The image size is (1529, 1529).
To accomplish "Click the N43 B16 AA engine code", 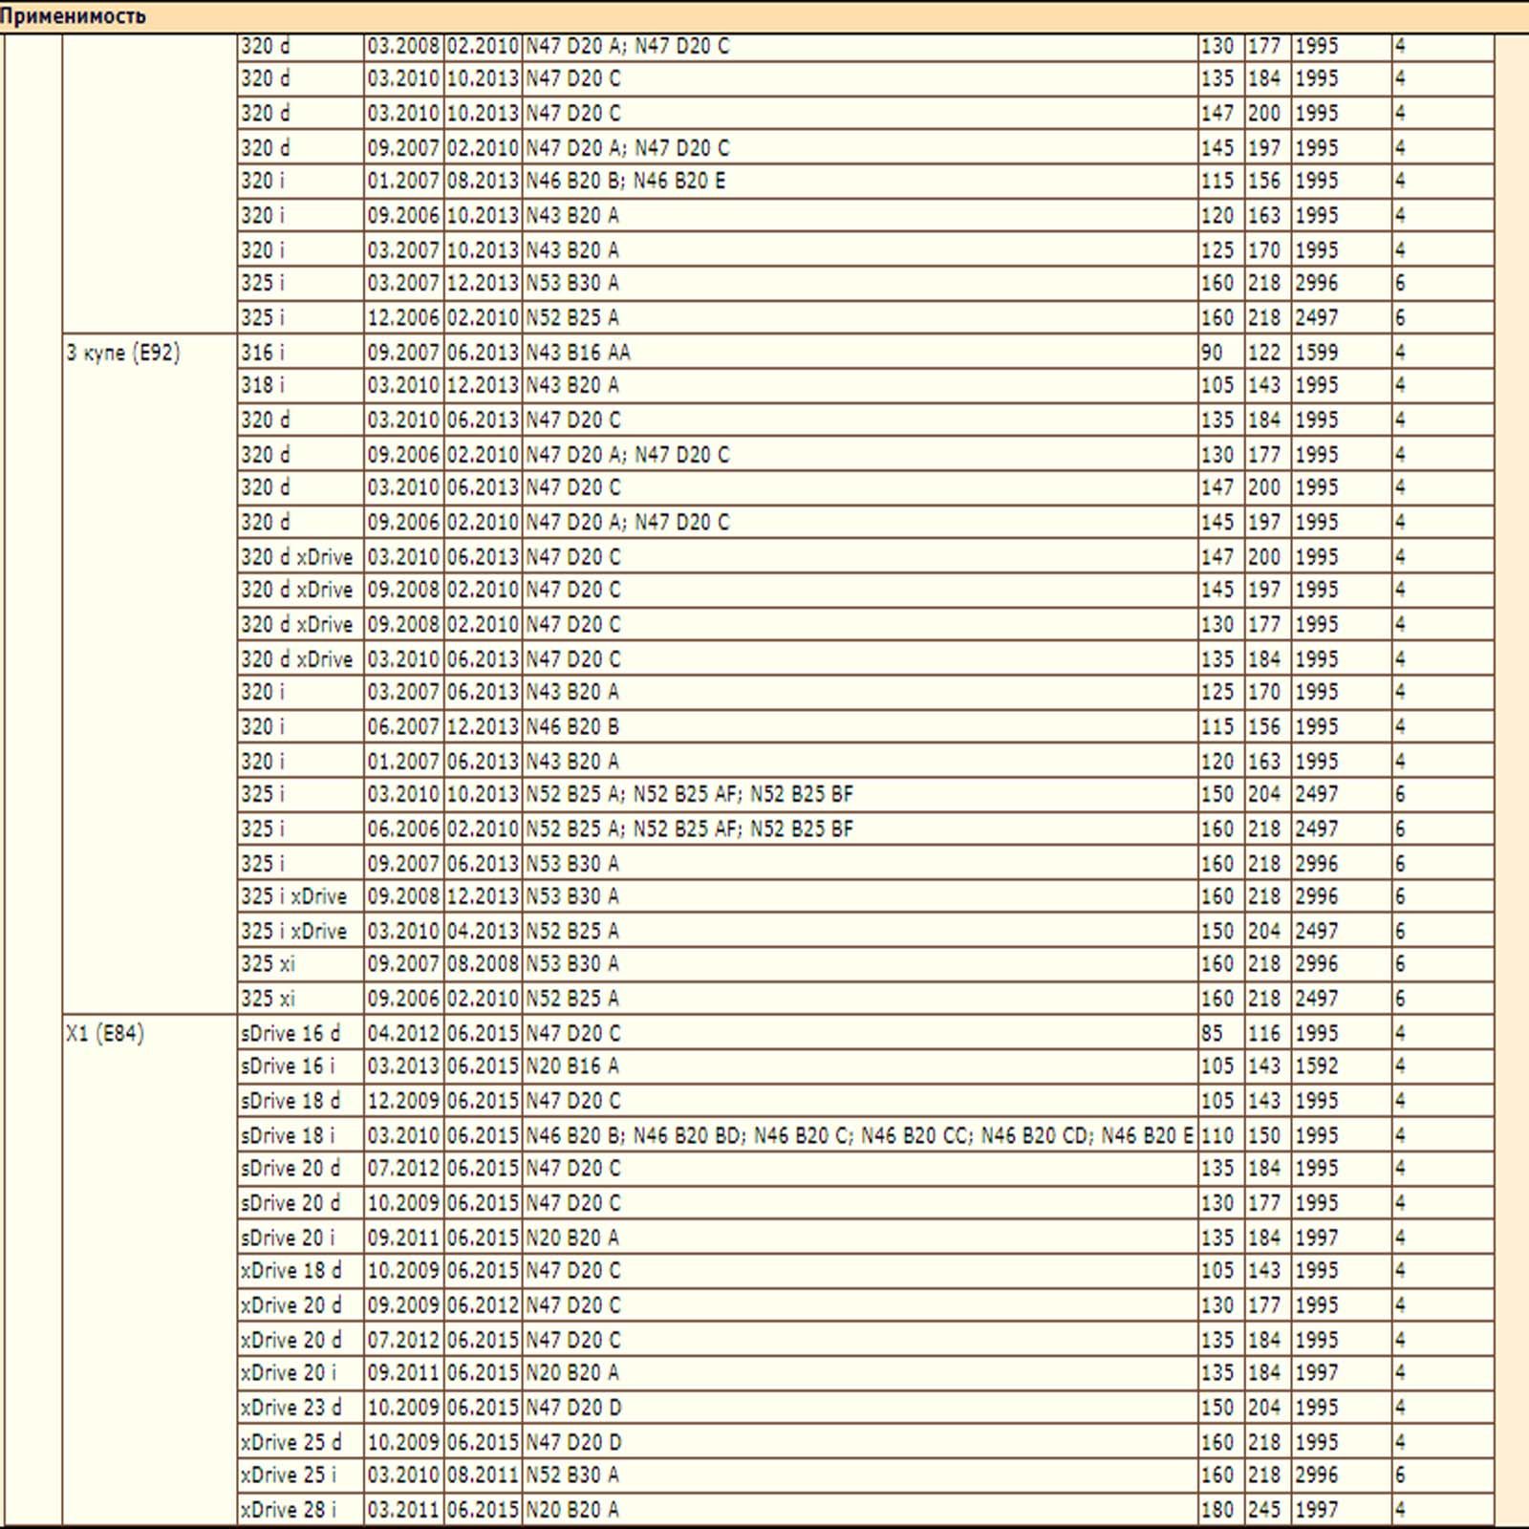I will click(x=578, y=353).
